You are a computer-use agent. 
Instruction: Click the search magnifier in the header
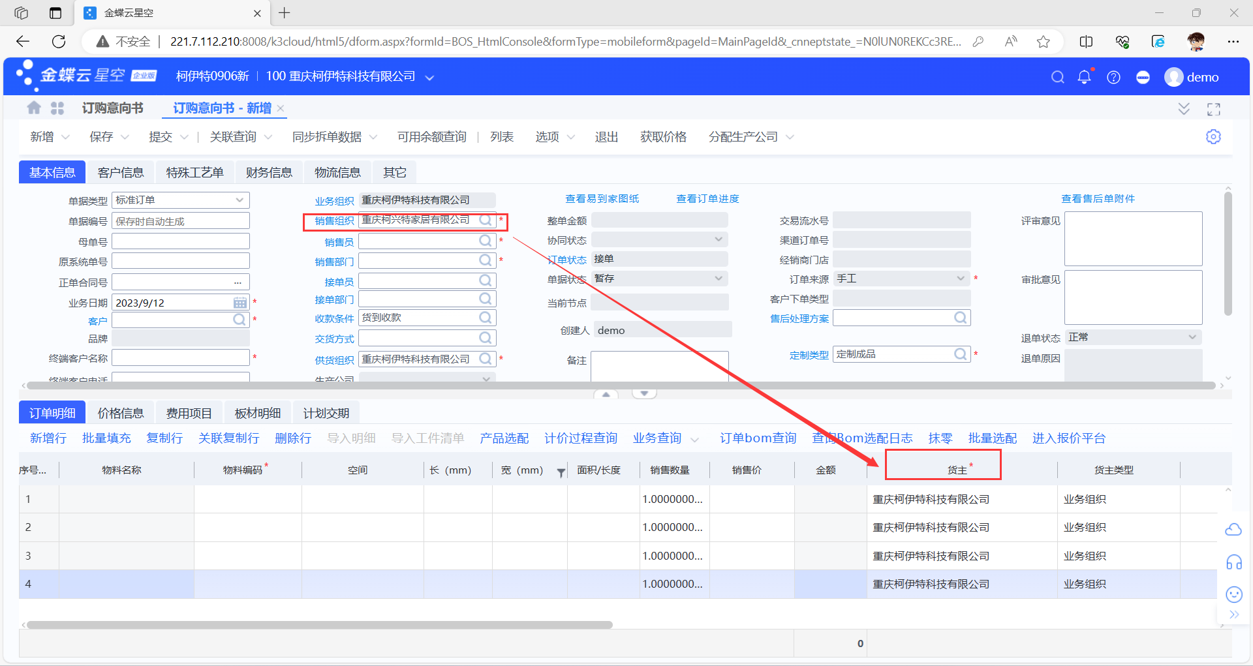coord(1058,78)
